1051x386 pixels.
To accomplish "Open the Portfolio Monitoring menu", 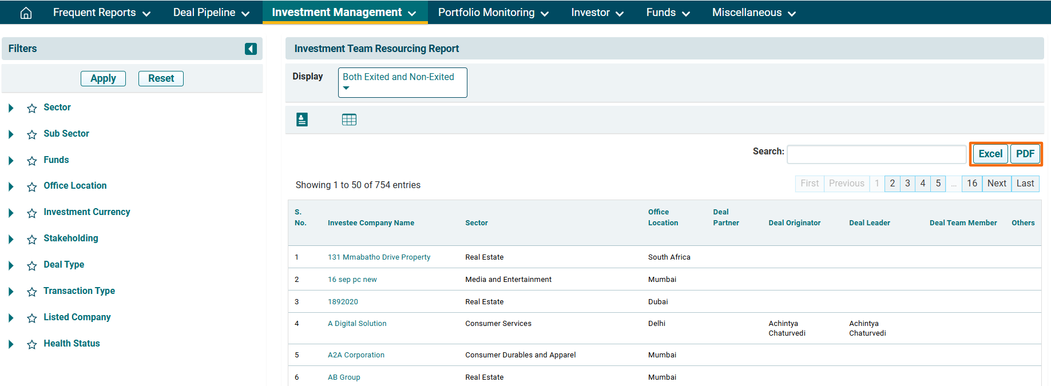I will coord(493,13).
